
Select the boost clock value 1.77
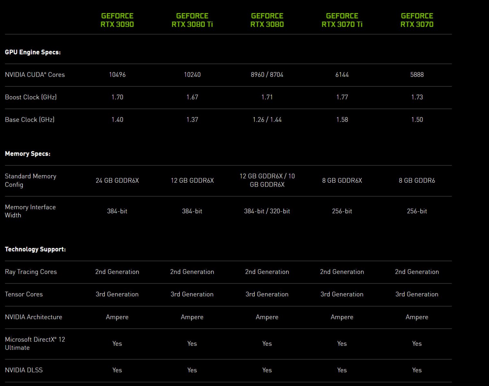click(x=342, y=97)
